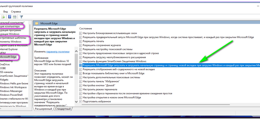This screenshot has width=260, height=119.
Task: Click policy icon beside "Подготовить избранное"
Action: click(x=81, y=101)
